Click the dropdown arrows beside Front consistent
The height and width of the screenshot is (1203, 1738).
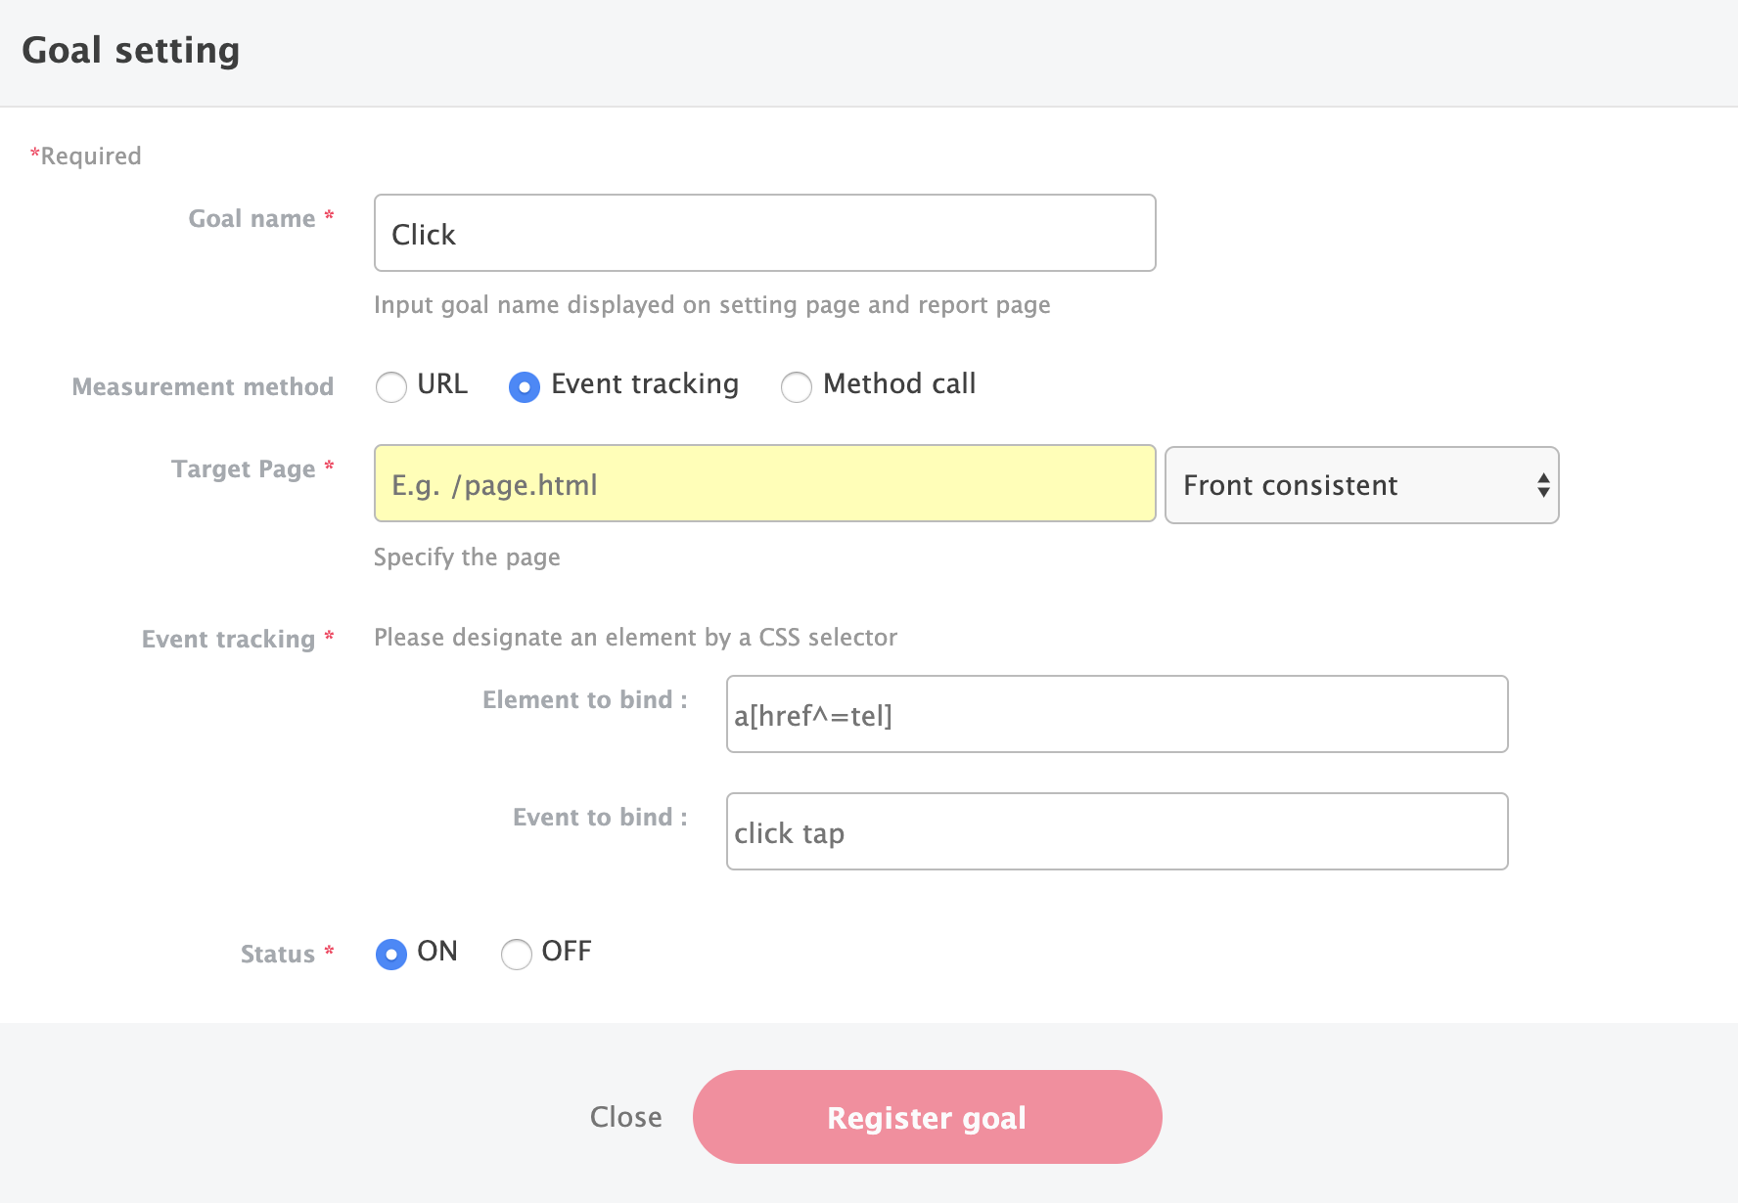[1542, 485]
